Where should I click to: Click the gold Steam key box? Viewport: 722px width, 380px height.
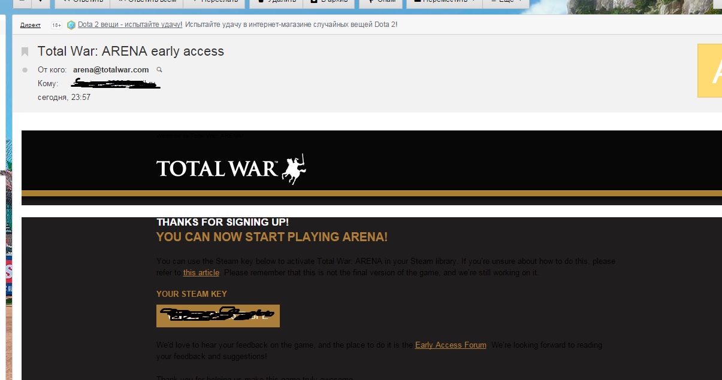click(218, 316)
